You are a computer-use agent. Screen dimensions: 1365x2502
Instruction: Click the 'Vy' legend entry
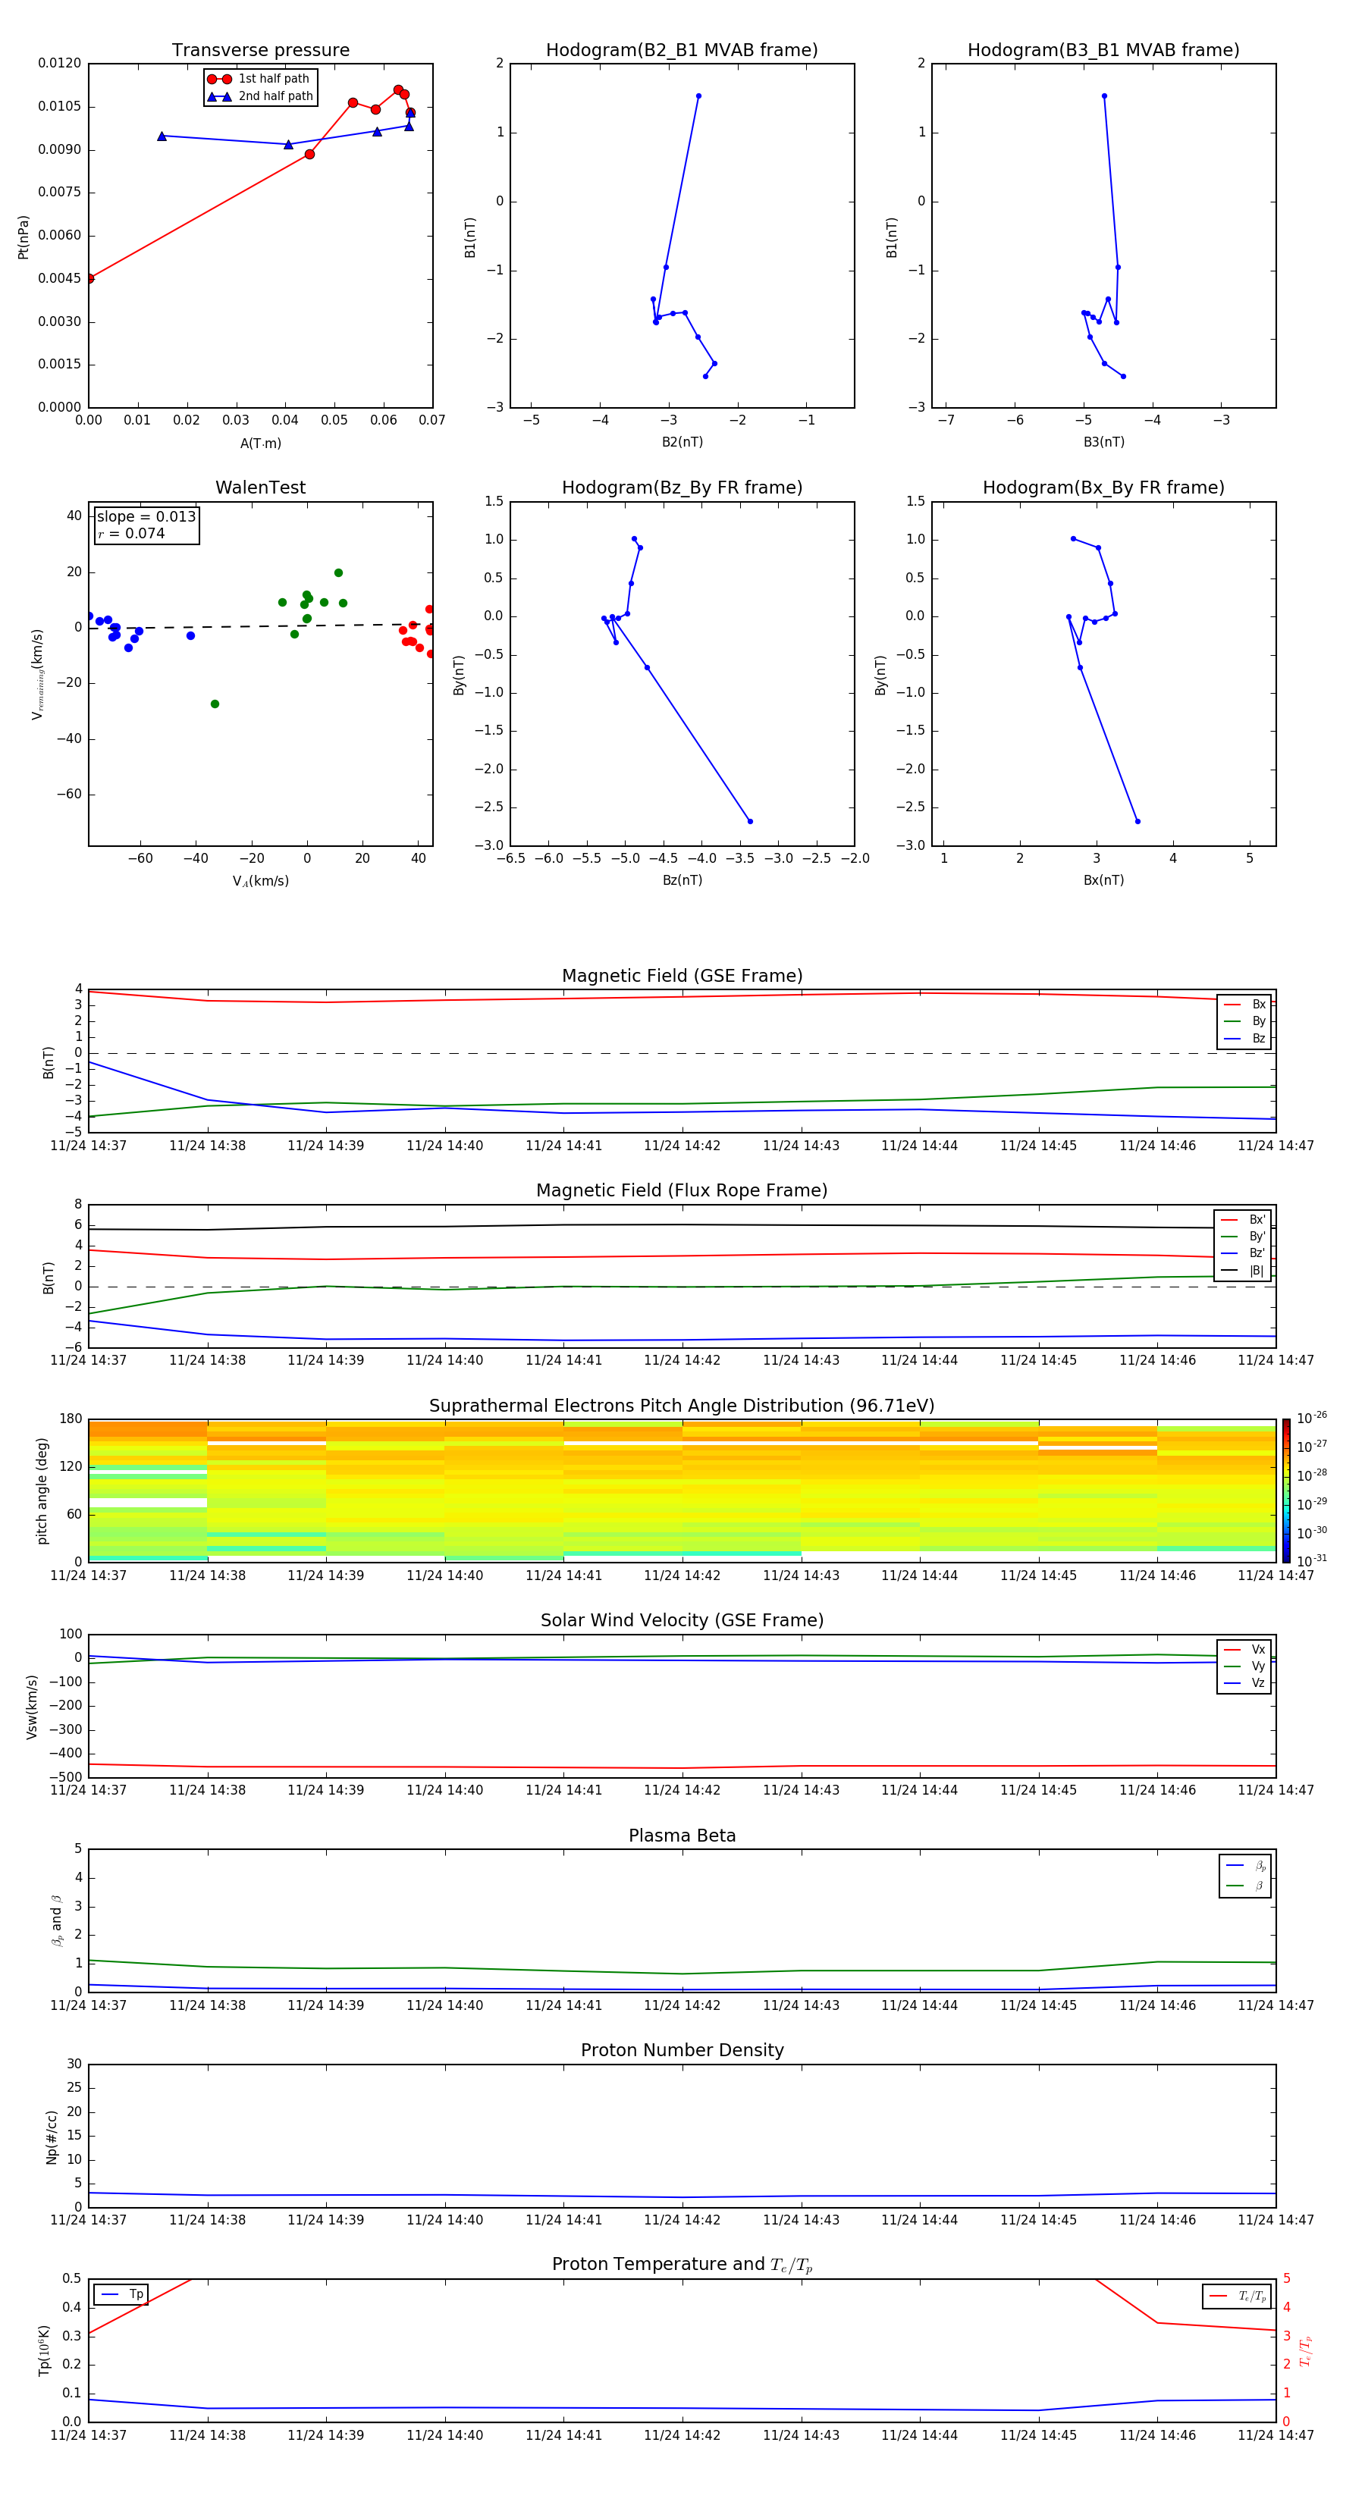(1244, 1666)
